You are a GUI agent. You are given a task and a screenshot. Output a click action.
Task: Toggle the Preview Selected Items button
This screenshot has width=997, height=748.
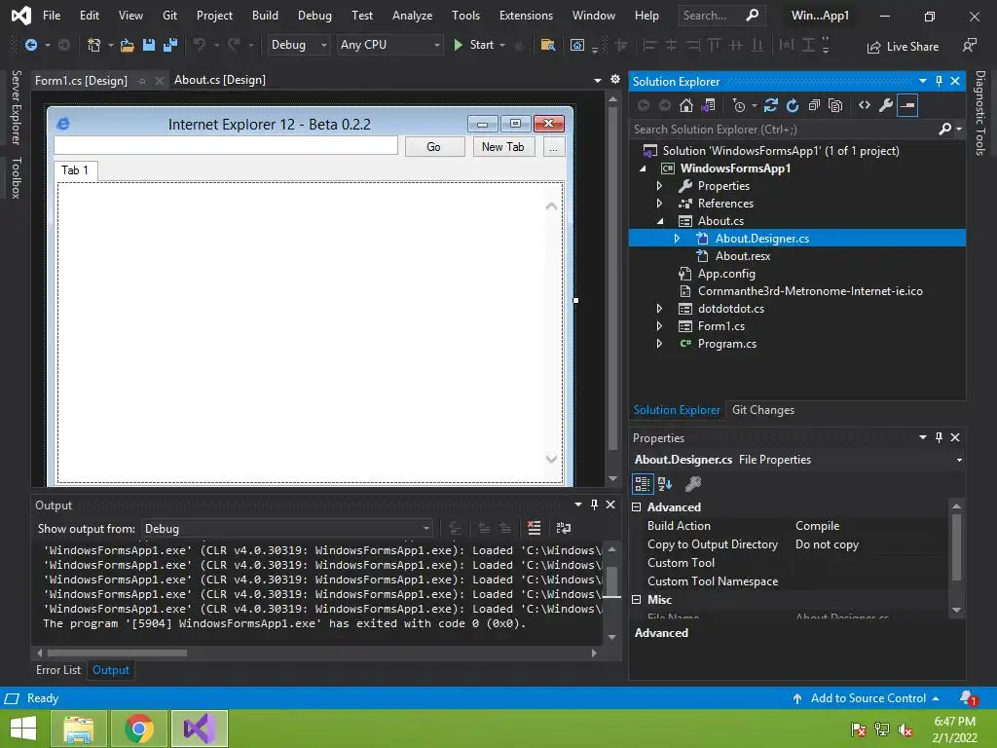907,105
